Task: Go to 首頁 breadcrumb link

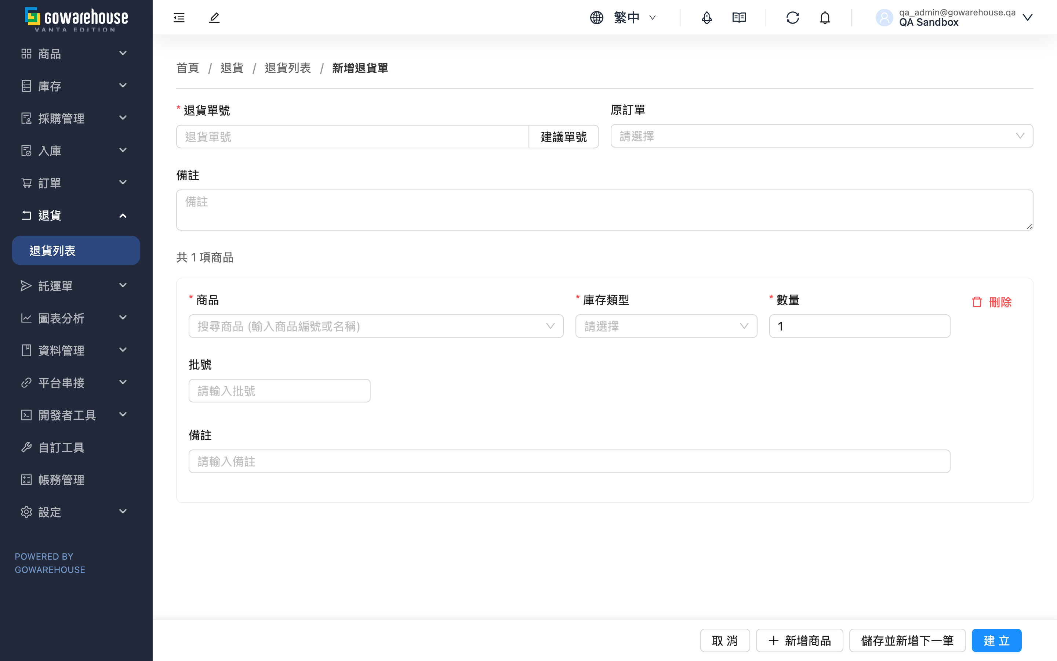Action: (188, 68)
